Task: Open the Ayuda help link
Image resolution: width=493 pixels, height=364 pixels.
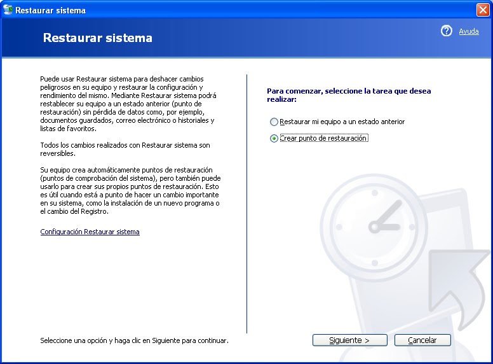Action: tap(468, 31)
